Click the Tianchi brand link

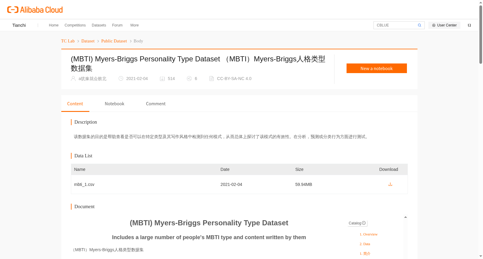coord(19,25)
